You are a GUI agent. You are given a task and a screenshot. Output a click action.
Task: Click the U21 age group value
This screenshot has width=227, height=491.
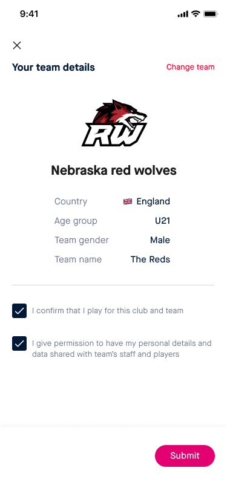click(162, 221)
